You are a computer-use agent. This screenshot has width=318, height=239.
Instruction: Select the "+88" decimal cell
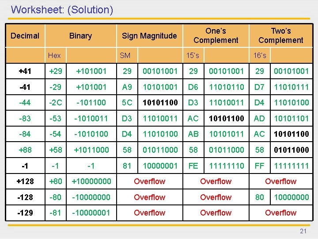(25, 150)
